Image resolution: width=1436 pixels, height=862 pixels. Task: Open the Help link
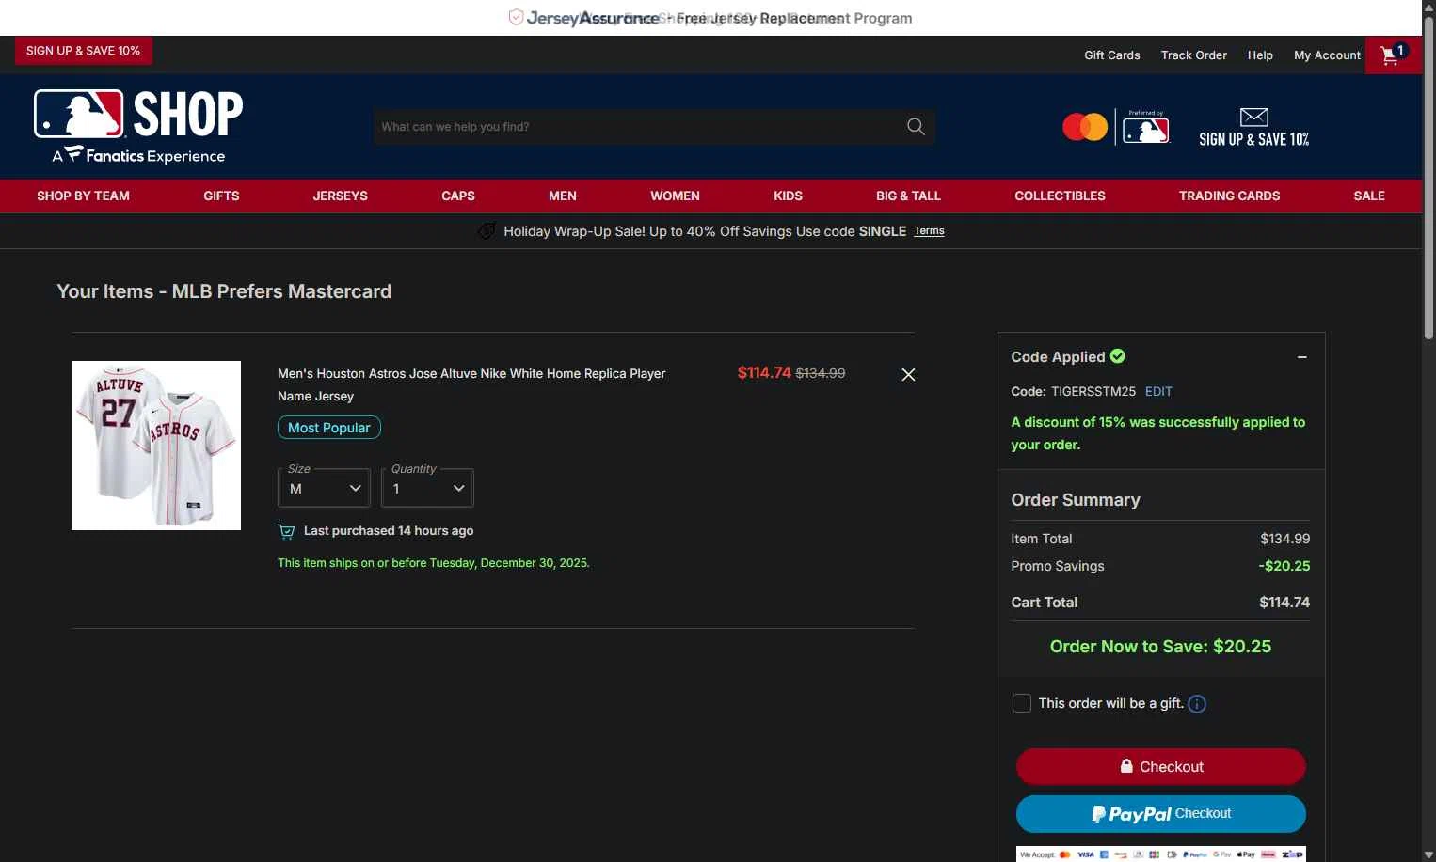coord(1260,55)
